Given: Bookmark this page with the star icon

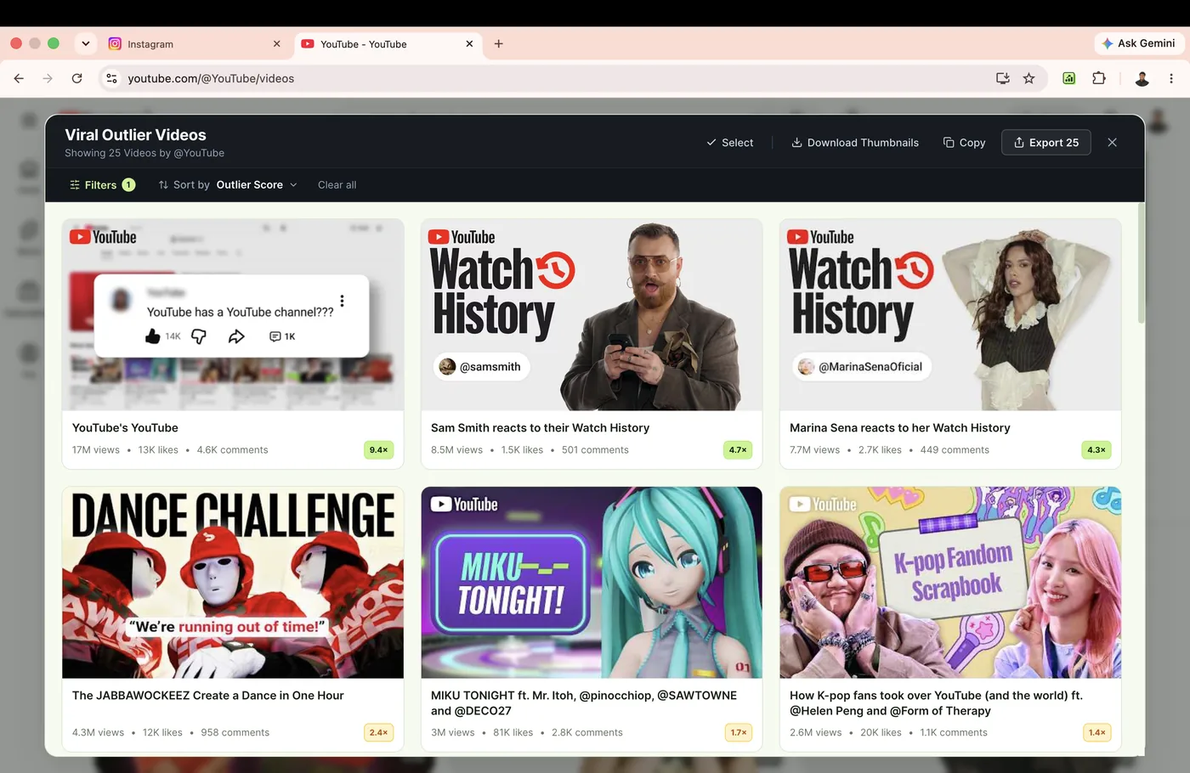Looking at the screenshot, I should tap(1028, 78).
